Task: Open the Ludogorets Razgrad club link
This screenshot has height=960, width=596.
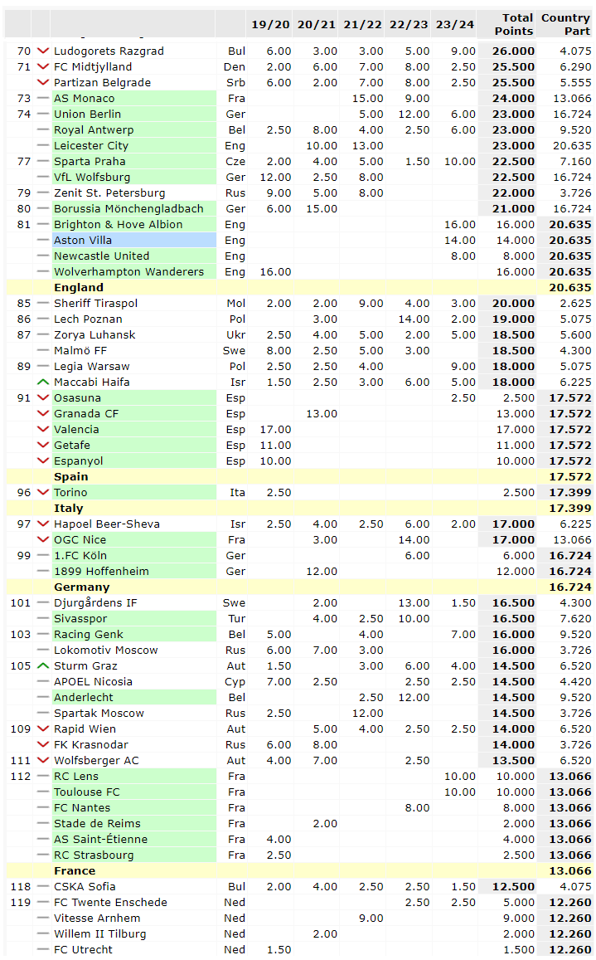Action: tap(109, 51)
